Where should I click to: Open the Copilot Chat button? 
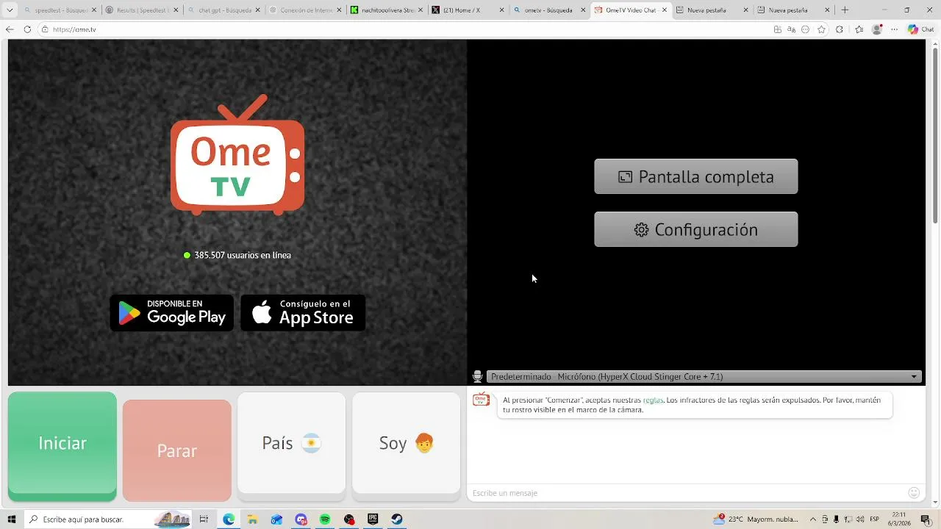pos(922,29)
